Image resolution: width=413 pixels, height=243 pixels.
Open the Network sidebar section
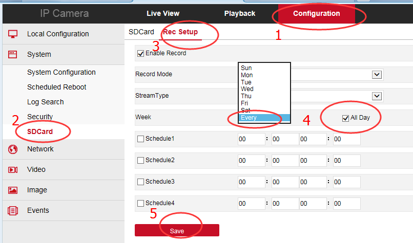pos(64,149)
